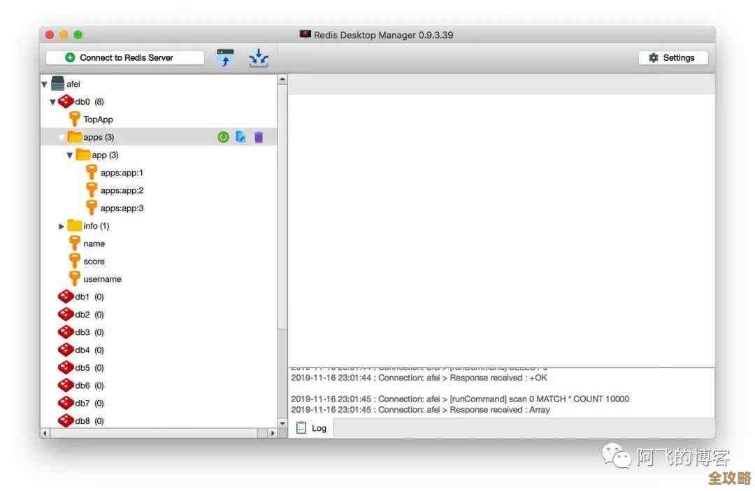Image resolution: width=755 pixels, height=491 pixels.
Task: Collapse the db0 database node
Action: (52, 102)
